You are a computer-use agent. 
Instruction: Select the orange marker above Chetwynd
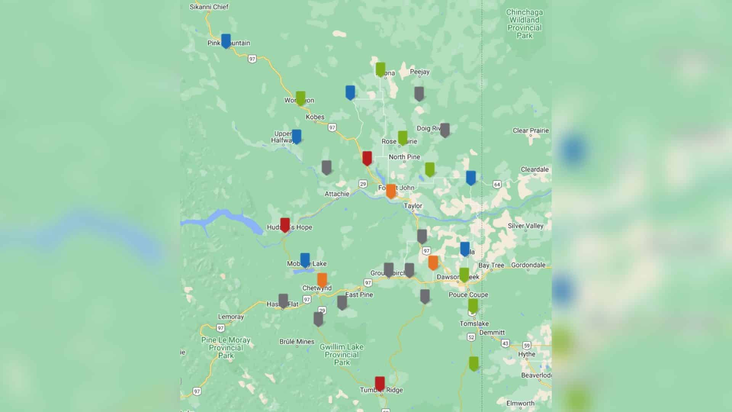322,280
